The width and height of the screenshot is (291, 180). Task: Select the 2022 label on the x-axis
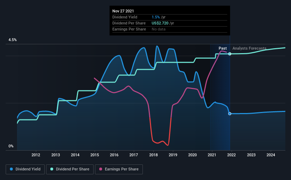point(231,155)
